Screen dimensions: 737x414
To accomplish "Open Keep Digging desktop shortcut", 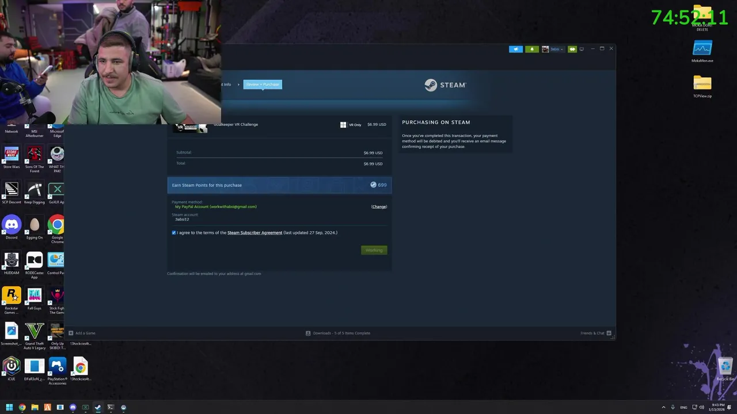I will point(35,193).
